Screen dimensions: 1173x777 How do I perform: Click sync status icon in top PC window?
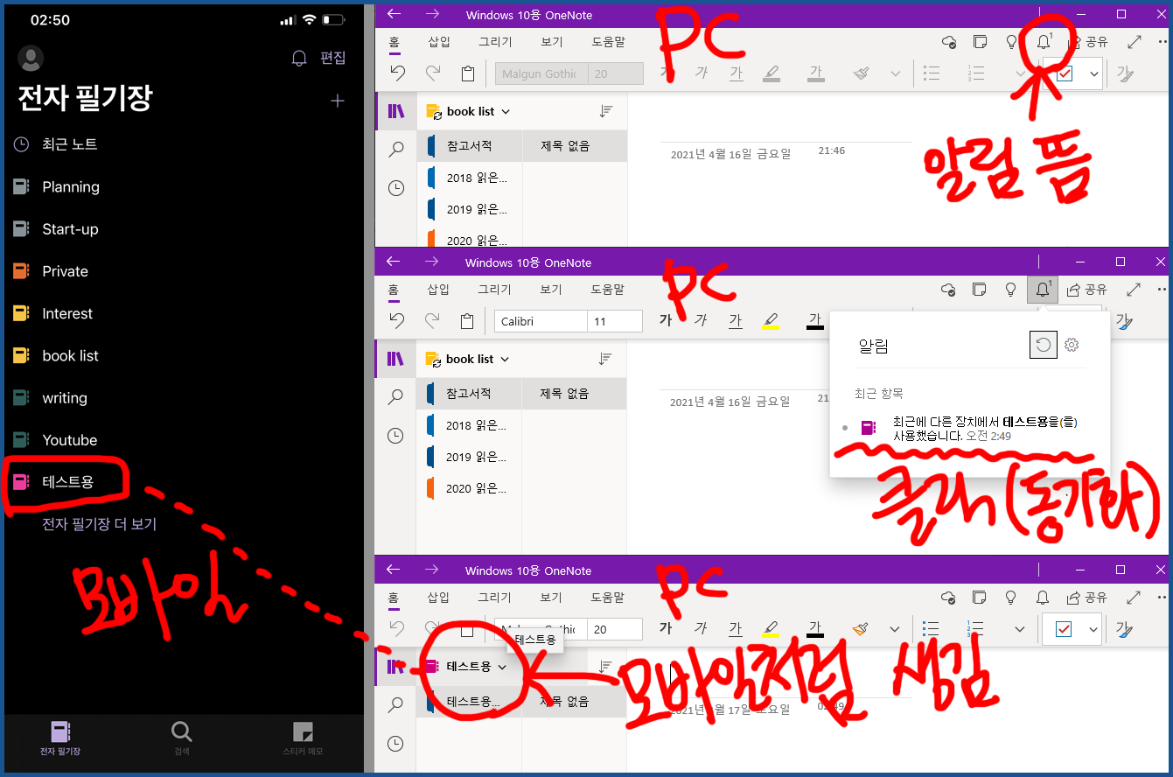pyautogui.click(x=948, y=42)
